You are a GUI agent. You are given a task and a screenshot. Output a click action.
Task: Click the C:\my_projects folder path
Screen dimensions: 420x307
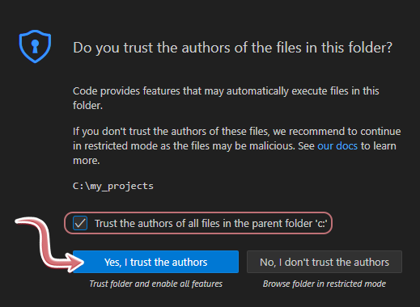113,186
